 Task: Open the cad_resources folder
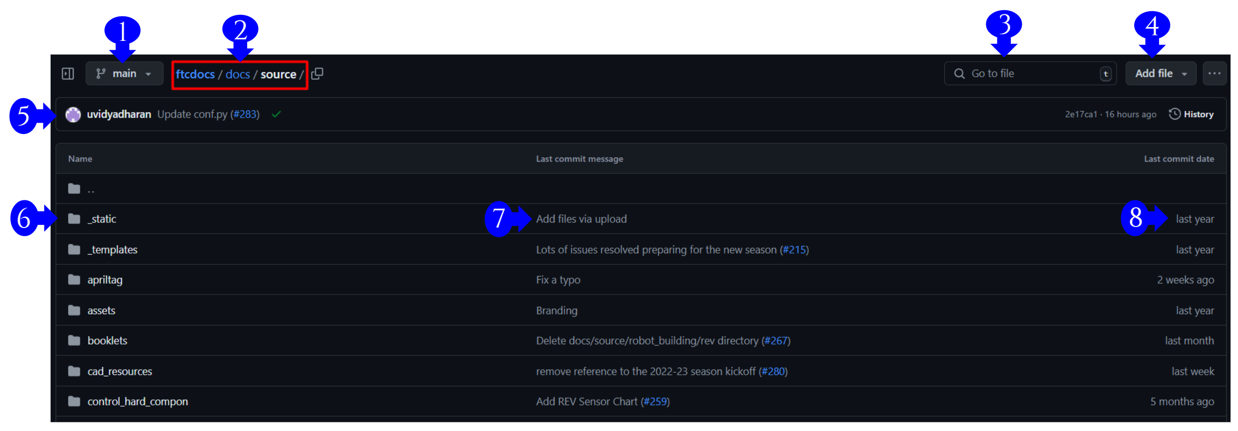coord(120,371)
